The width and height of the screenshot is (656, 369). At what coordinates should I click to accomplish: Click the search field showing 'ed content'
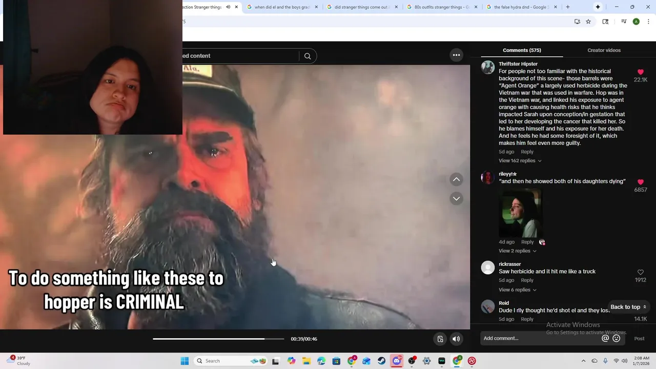click(240, 56)
